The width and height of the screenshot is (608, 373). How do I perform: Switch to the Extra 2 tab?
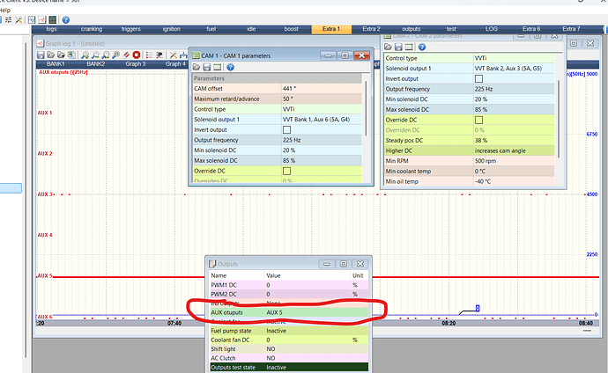coord(372,29)
